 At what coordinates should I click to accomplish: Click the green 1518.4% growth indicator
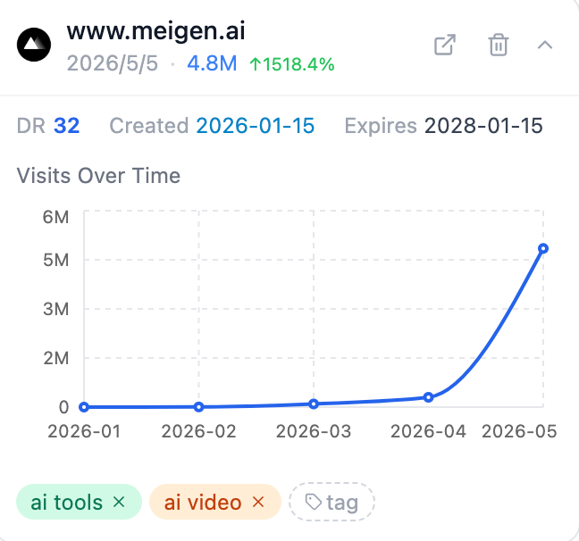tap(292, 64)
